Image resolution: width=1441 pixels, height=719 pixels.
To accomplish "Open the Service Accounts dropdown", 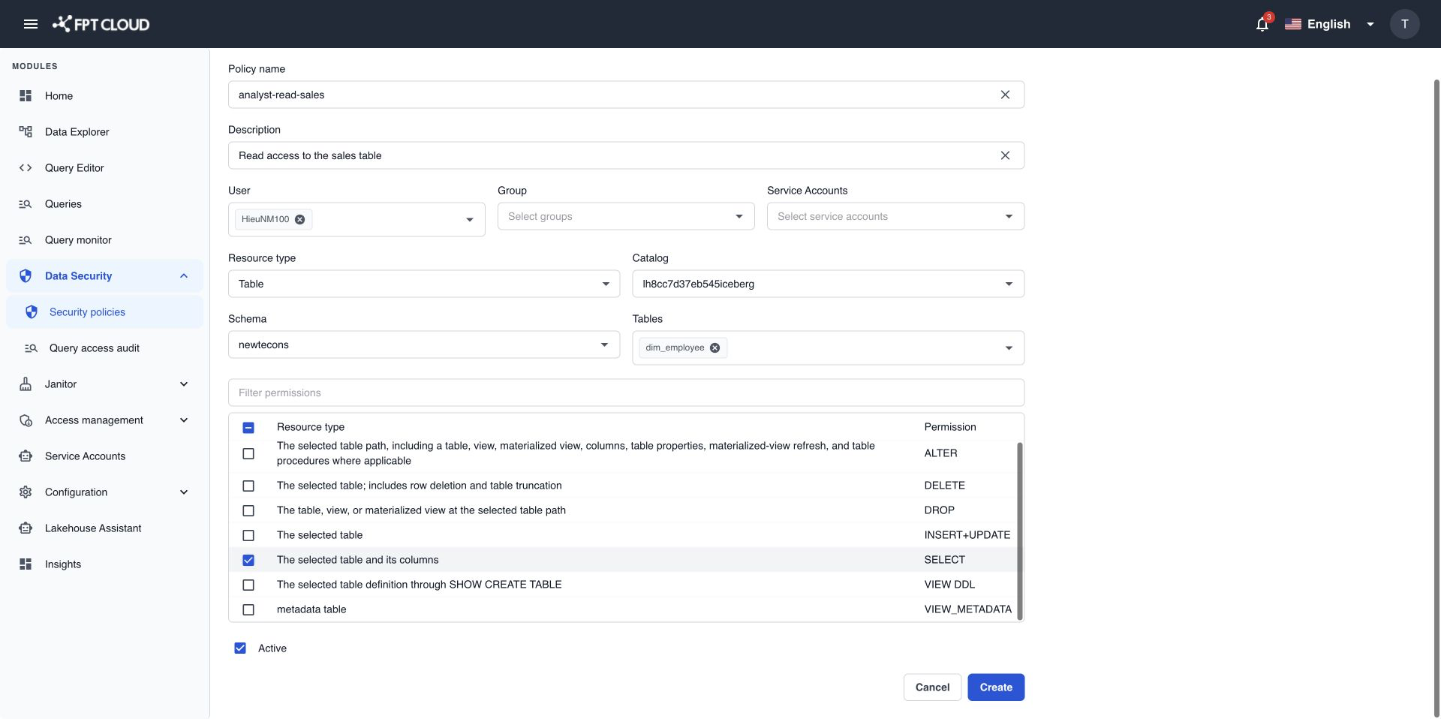I will click(895, 216).
